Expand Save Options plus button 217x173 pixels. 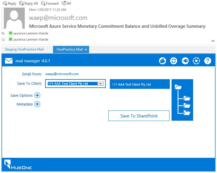point(37,95)
